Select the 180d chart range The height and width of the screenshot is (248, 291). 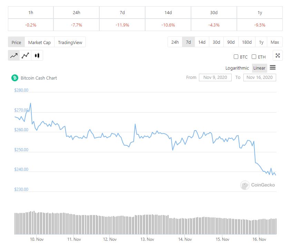point(247,42)
